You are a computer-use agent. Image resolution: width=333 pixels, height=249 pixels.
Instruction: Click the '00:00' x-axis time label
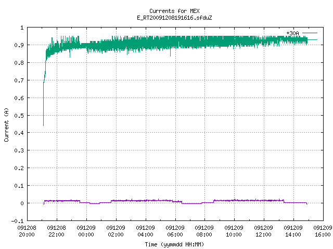click(x=86, y=234)
